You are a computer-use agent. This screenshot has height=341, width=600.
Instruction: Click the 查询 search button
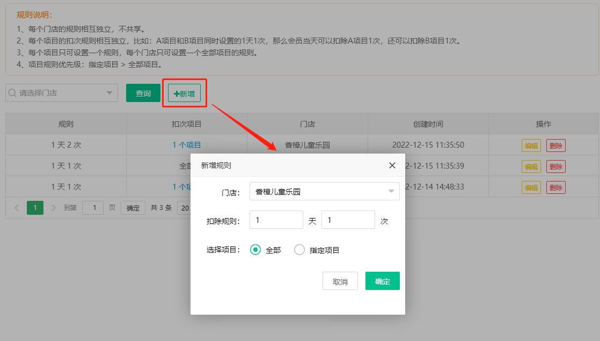(x=143, y=93)
